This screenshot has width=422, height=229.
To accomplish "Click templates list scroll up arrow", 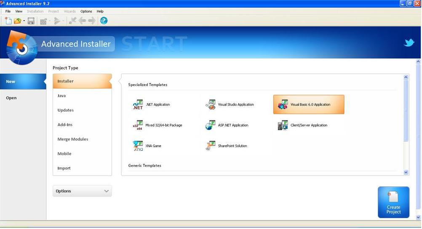I will (406, 77).
